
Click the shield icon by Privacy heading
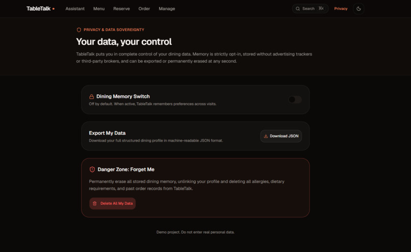point(79,30)
